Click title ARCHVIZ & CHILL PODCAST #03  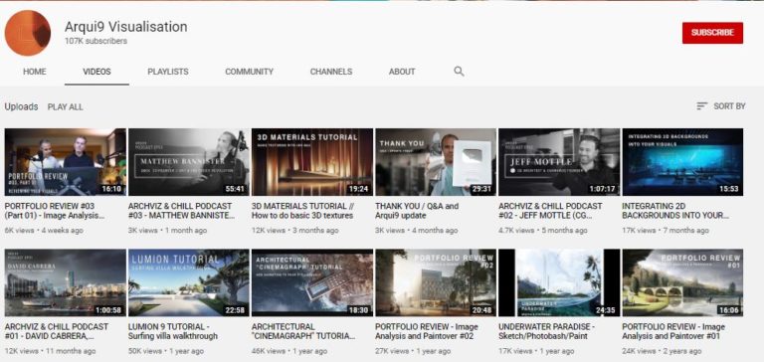[181, 211]
